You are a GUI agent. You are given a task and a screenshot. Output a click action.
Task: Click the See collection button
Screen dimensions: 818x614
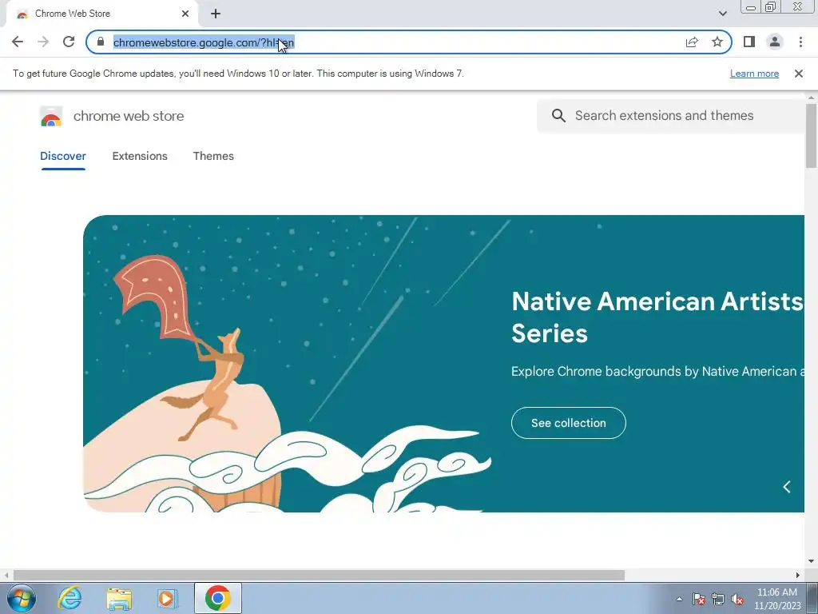[568, 423]
